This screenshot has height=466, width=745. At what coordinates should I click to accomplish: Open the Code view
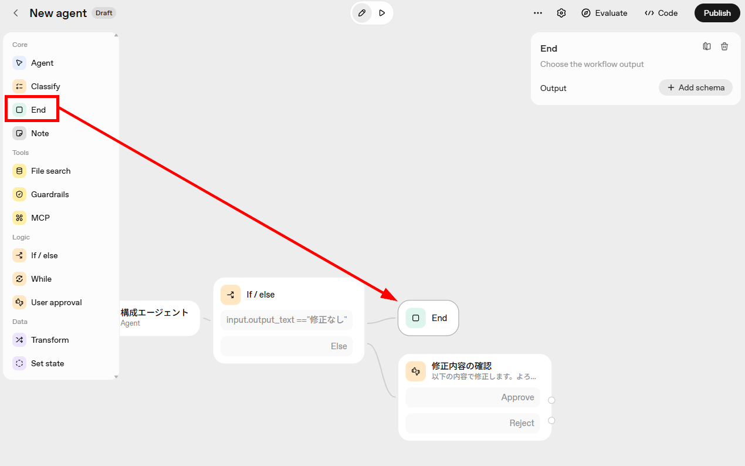coord(661,13)
